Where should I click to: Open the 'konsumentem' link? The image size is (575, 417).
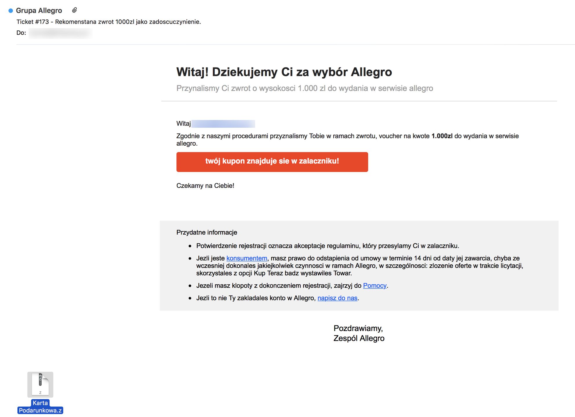(x=247, y=258)
